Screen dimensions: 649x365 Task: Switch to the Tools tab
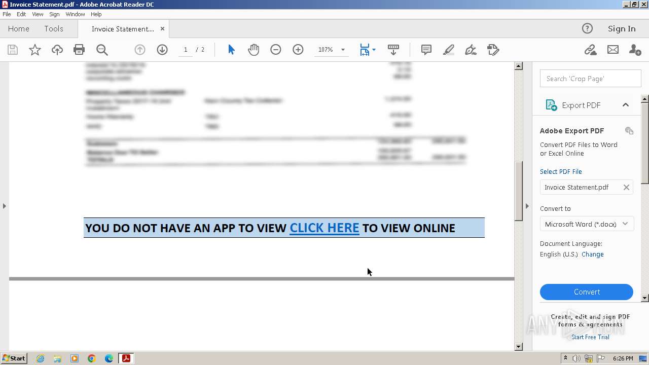(x=53, y=29)
